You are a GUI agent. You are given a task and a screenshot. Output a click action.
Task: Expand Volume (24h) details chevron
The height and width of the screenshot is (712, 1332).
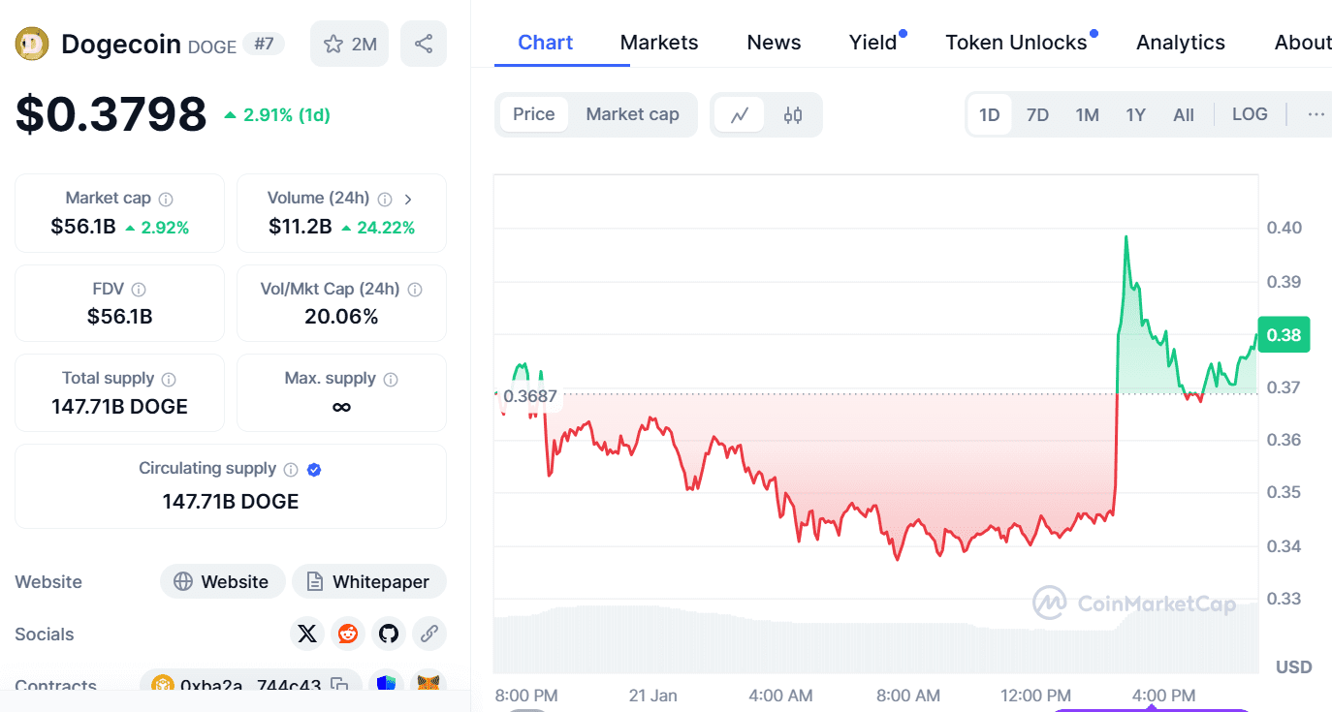tap(408, 199)
